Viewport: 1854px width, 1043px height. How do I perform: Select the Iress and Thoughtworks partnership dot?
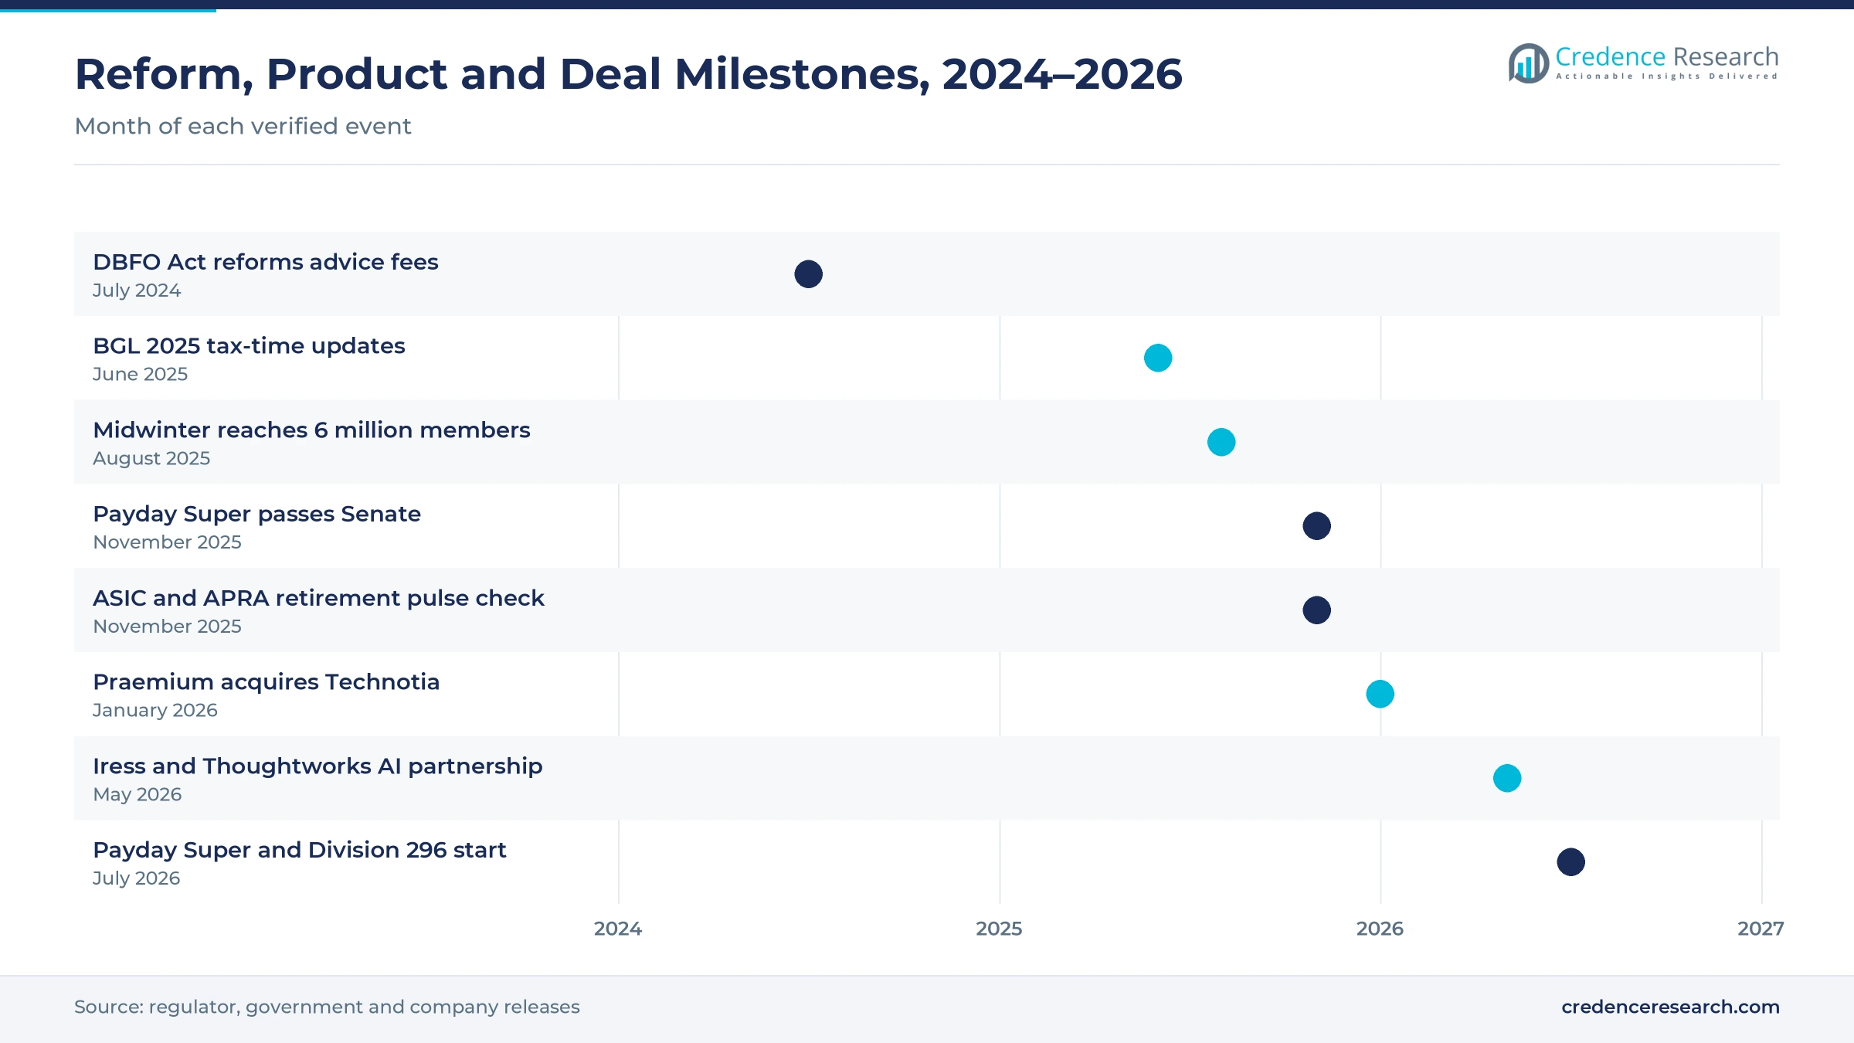click(x=1507, y=778)
